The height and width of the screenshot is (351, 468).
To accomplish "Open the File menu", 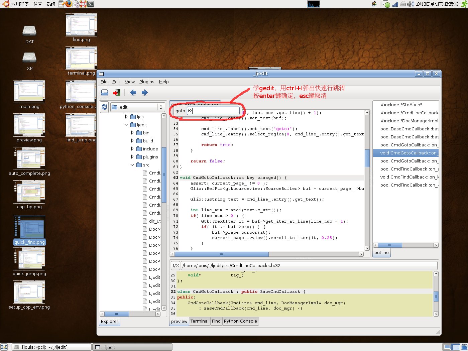I will point(104,82).
